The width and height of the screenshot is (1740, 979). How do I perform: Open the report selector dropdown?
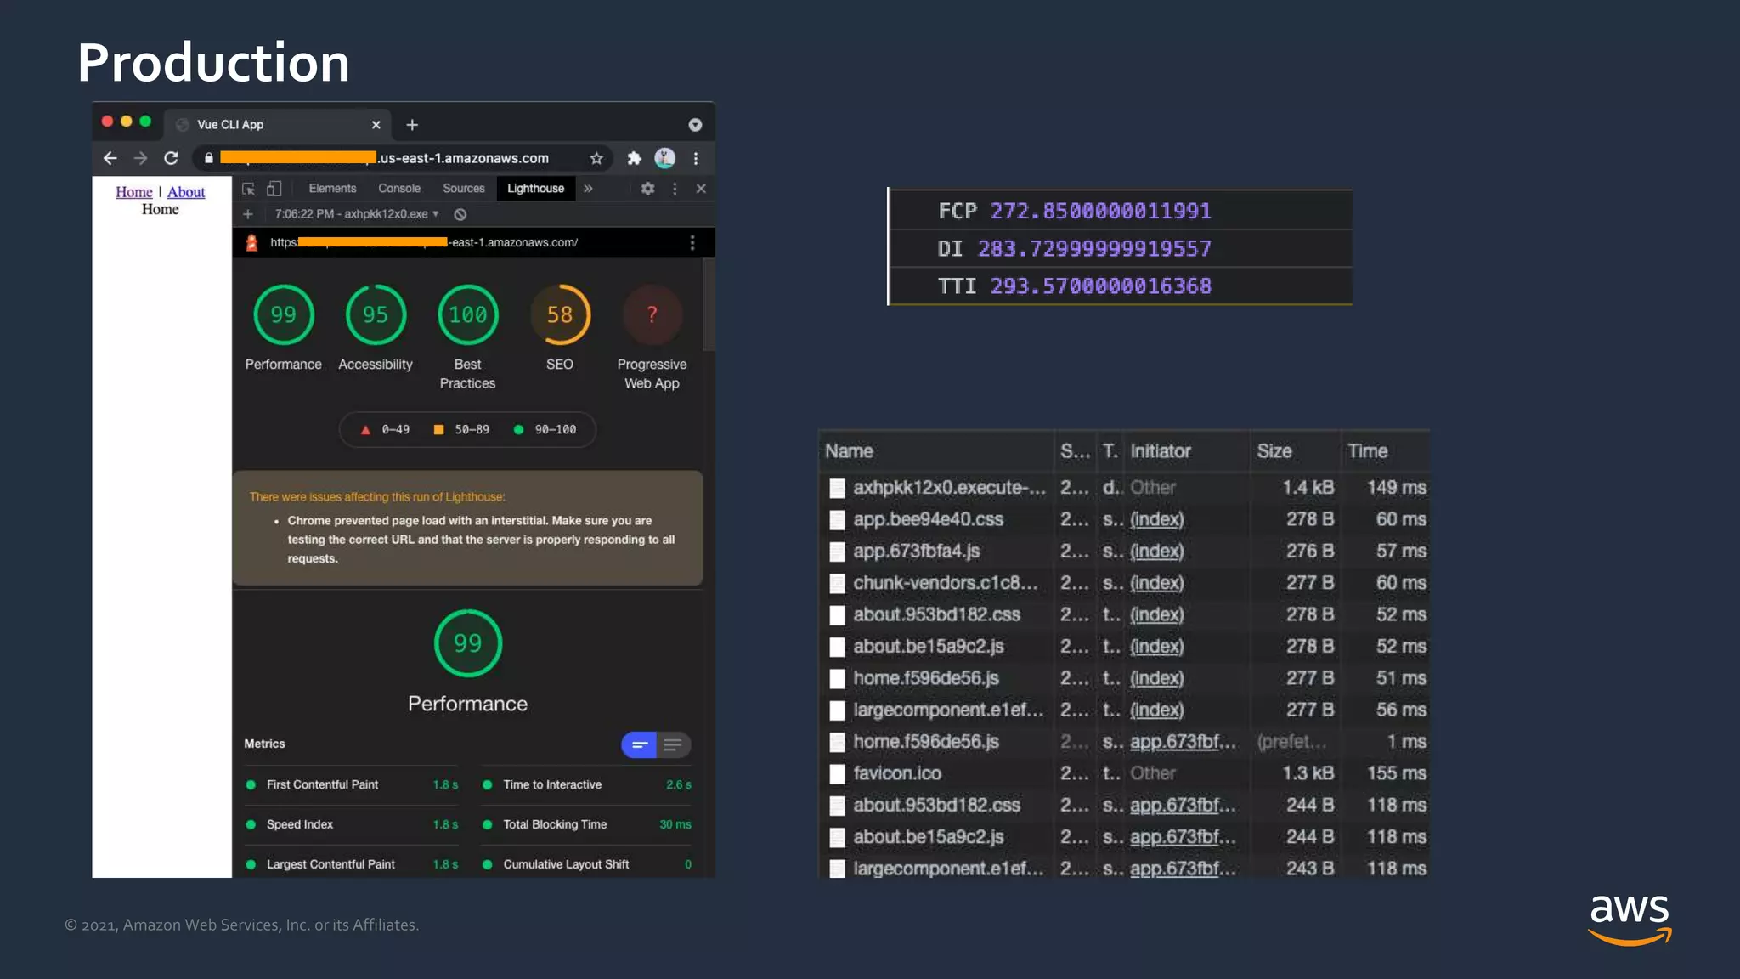357,214
